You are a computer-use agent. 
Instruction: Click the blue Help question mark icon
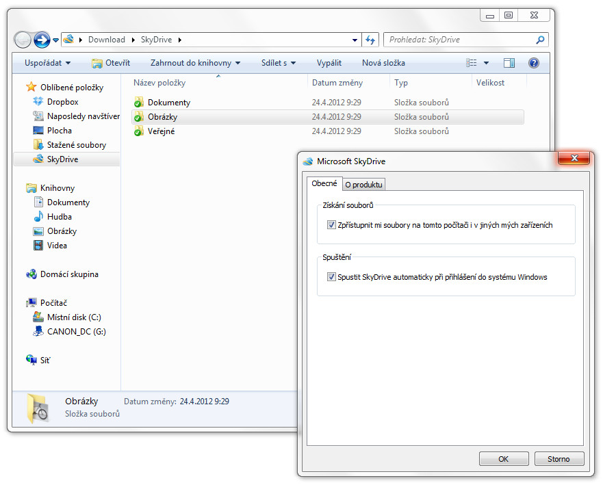click(534, 63)
